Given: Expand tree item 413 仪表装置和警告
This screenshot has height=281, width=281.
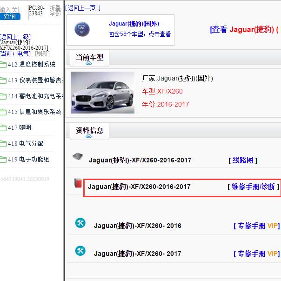Looking at the screenshot, I should tap(36, 80).
